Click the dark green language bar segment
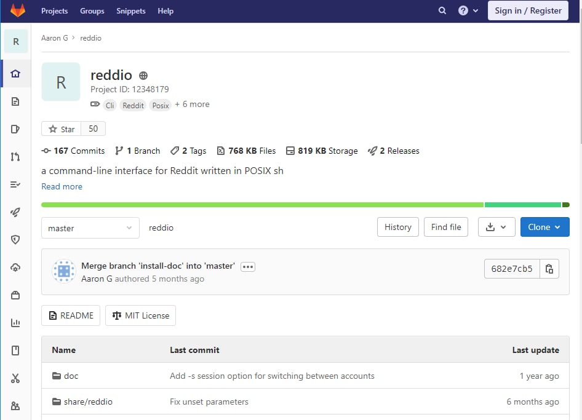This screenshot has height=420, width=582. pyautogui.click(x=565, y=205)
